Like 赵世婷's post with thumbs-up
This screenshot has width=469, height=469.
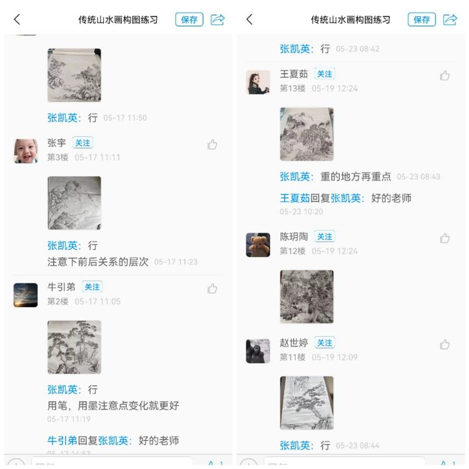point(445,345)
